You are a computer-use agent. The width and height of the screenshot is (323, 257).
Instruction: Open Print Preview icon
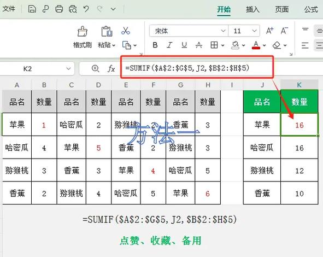coord(73,9)
